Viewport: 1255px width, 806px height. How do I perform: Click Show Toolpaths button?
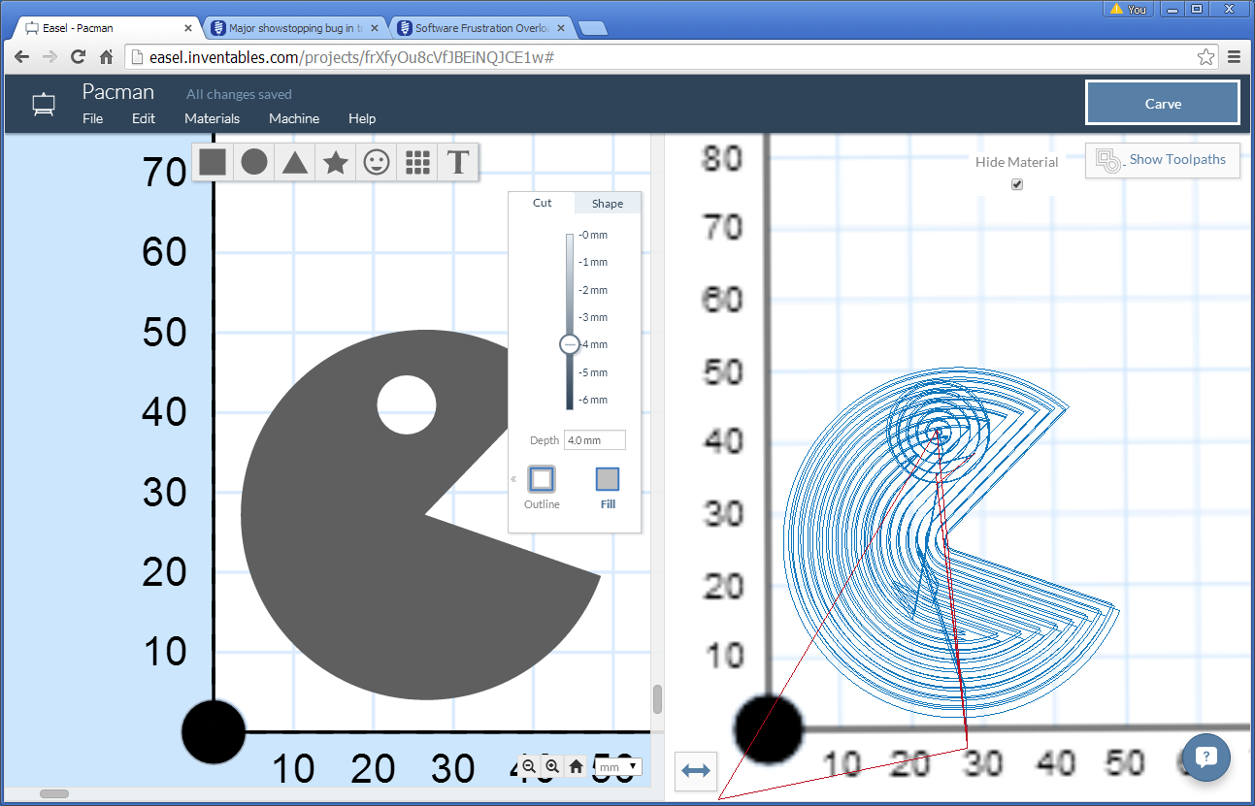point(1163,160)
